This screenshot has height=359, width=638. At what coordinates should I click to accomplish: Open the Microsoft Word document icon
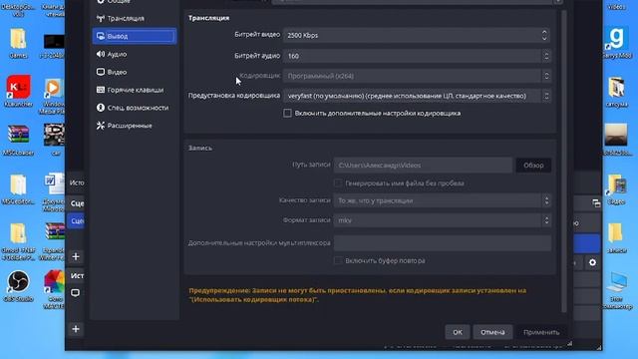pyautogui.click(x=54, y=192)
